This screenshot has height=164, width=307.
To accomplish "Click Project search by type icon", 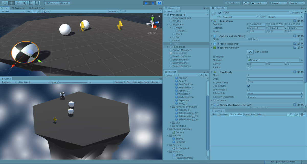I will click(x=202, y=75).
